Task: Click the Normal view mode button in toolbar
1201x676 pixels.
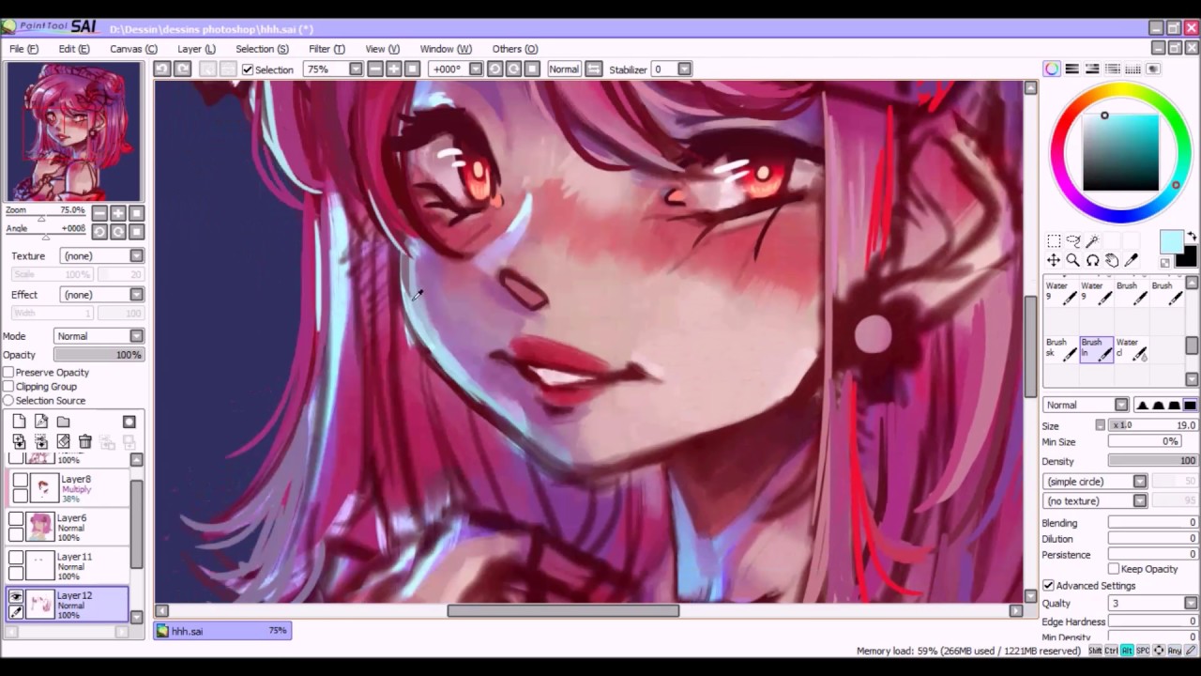Action: pos(564,69)
